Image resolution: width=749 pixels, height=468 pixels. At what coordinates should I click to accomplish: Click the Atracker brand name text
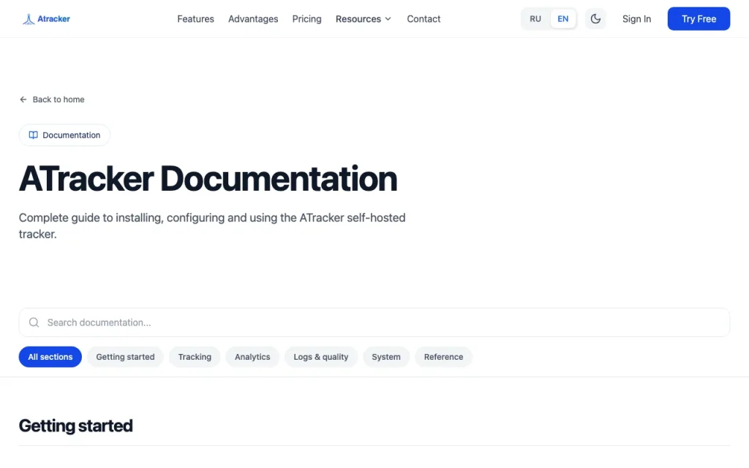[x=53, y=19]
